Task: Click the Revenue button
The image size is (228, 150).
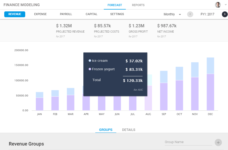Action: pos(15,14)
